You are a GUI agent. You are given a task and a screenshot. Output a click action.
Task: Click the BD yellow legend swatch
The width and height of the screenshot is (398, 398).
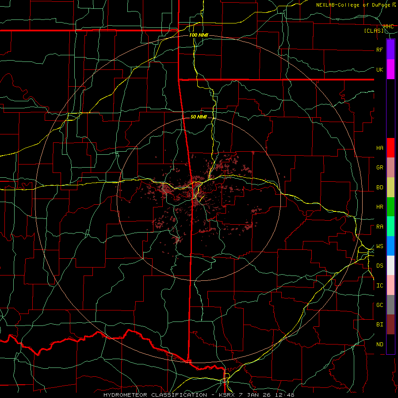click(390, 188)
